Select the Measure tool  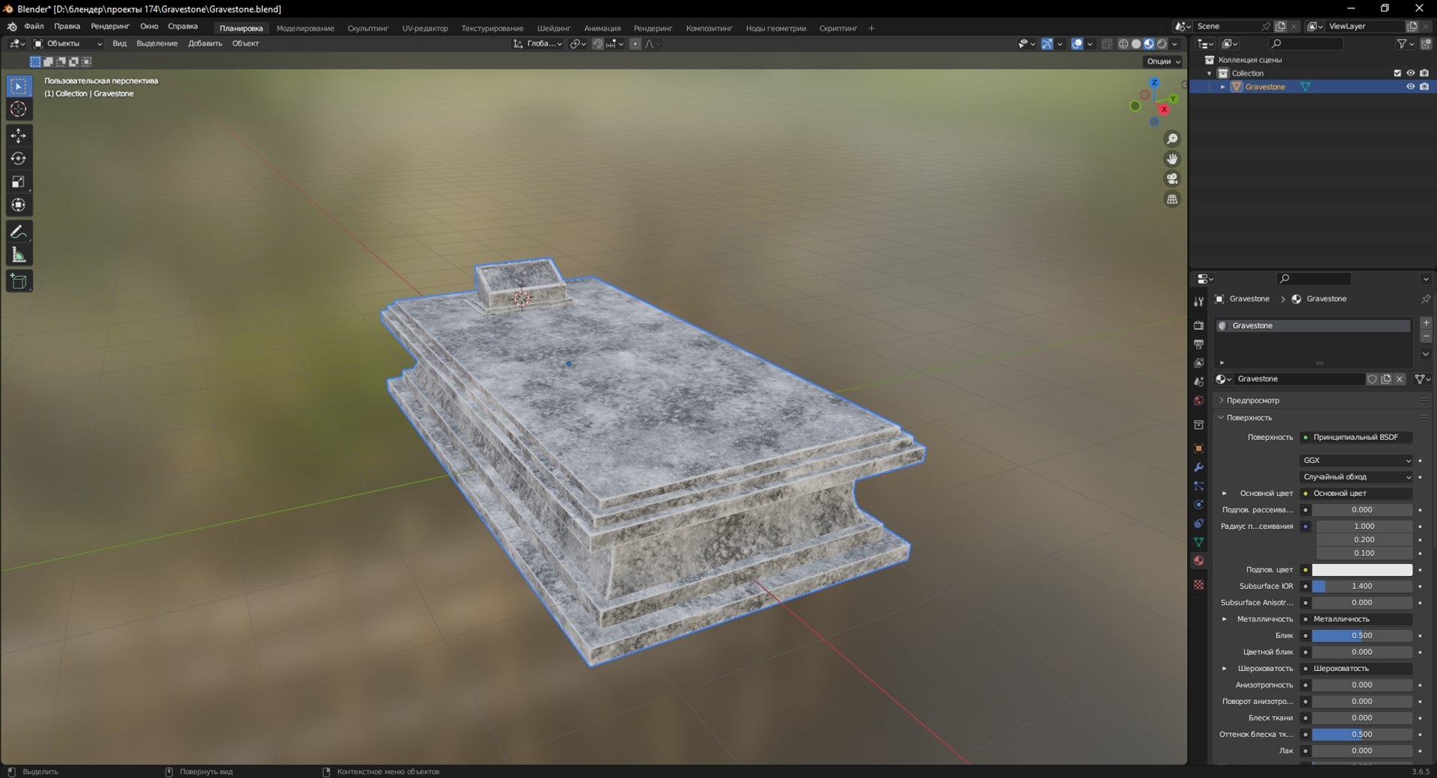(19, 255)
